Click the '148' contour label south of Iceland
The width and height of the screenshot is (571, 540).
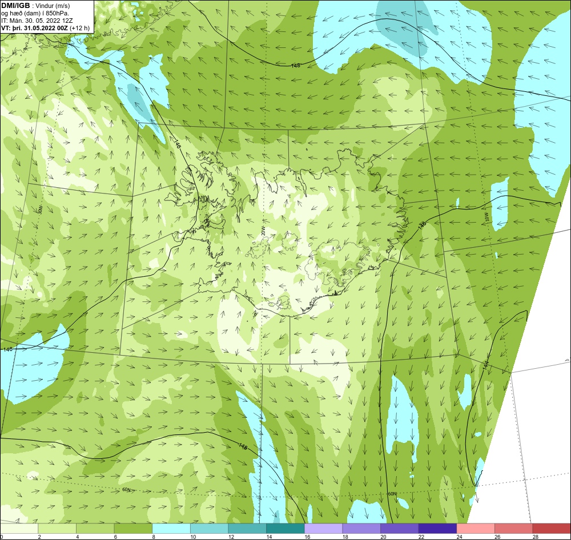pyautogui.click(x=243, y=446)
